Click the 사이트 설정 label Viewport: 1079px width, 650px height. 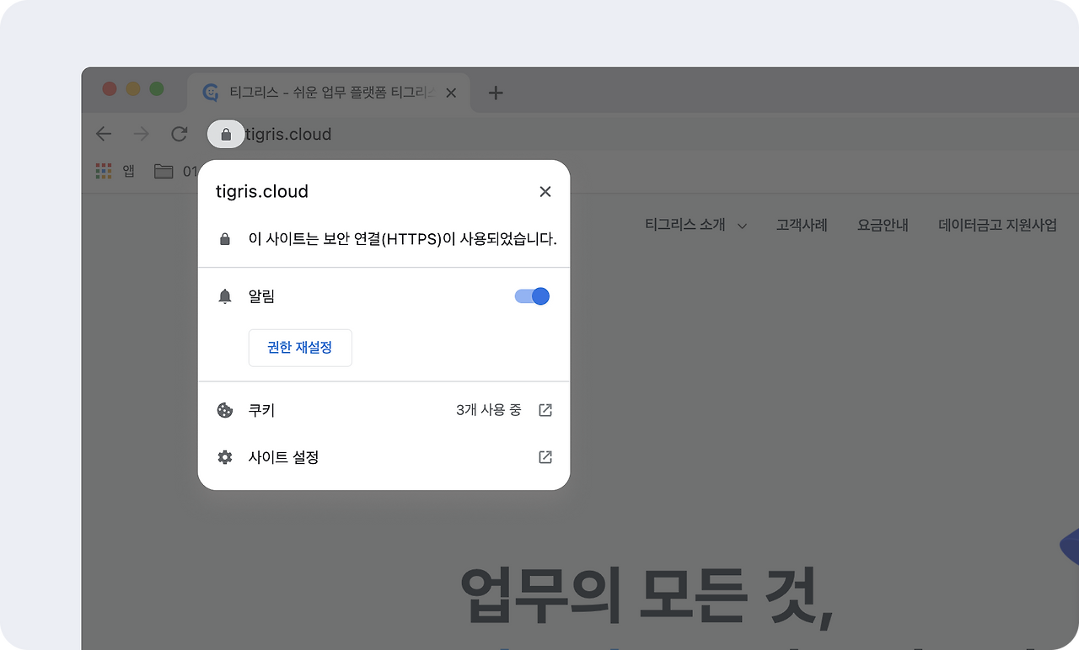(x=283, y=457)
